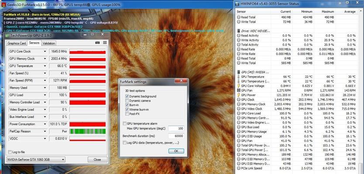364x174 pixels.
Task: Click the GPU-Z screenshot camera icon
Action: [x=97, y=43]
